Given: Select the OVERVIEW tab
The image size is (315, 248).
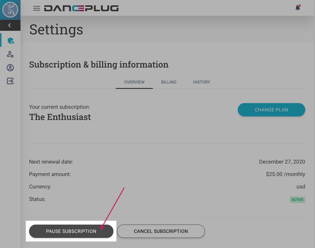Looking at the screenshot, I should pyautogui.click(x=134, y=82).
